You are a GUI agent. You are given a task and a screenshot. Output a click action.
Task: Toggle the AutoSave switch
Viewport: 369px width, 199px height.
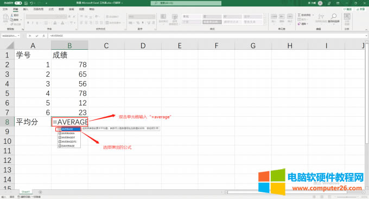click(x=18, y=3)
